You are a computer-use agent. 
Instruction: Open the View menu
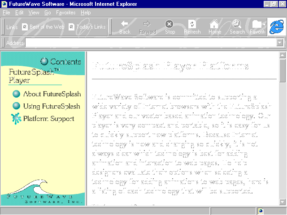(34, 13)
